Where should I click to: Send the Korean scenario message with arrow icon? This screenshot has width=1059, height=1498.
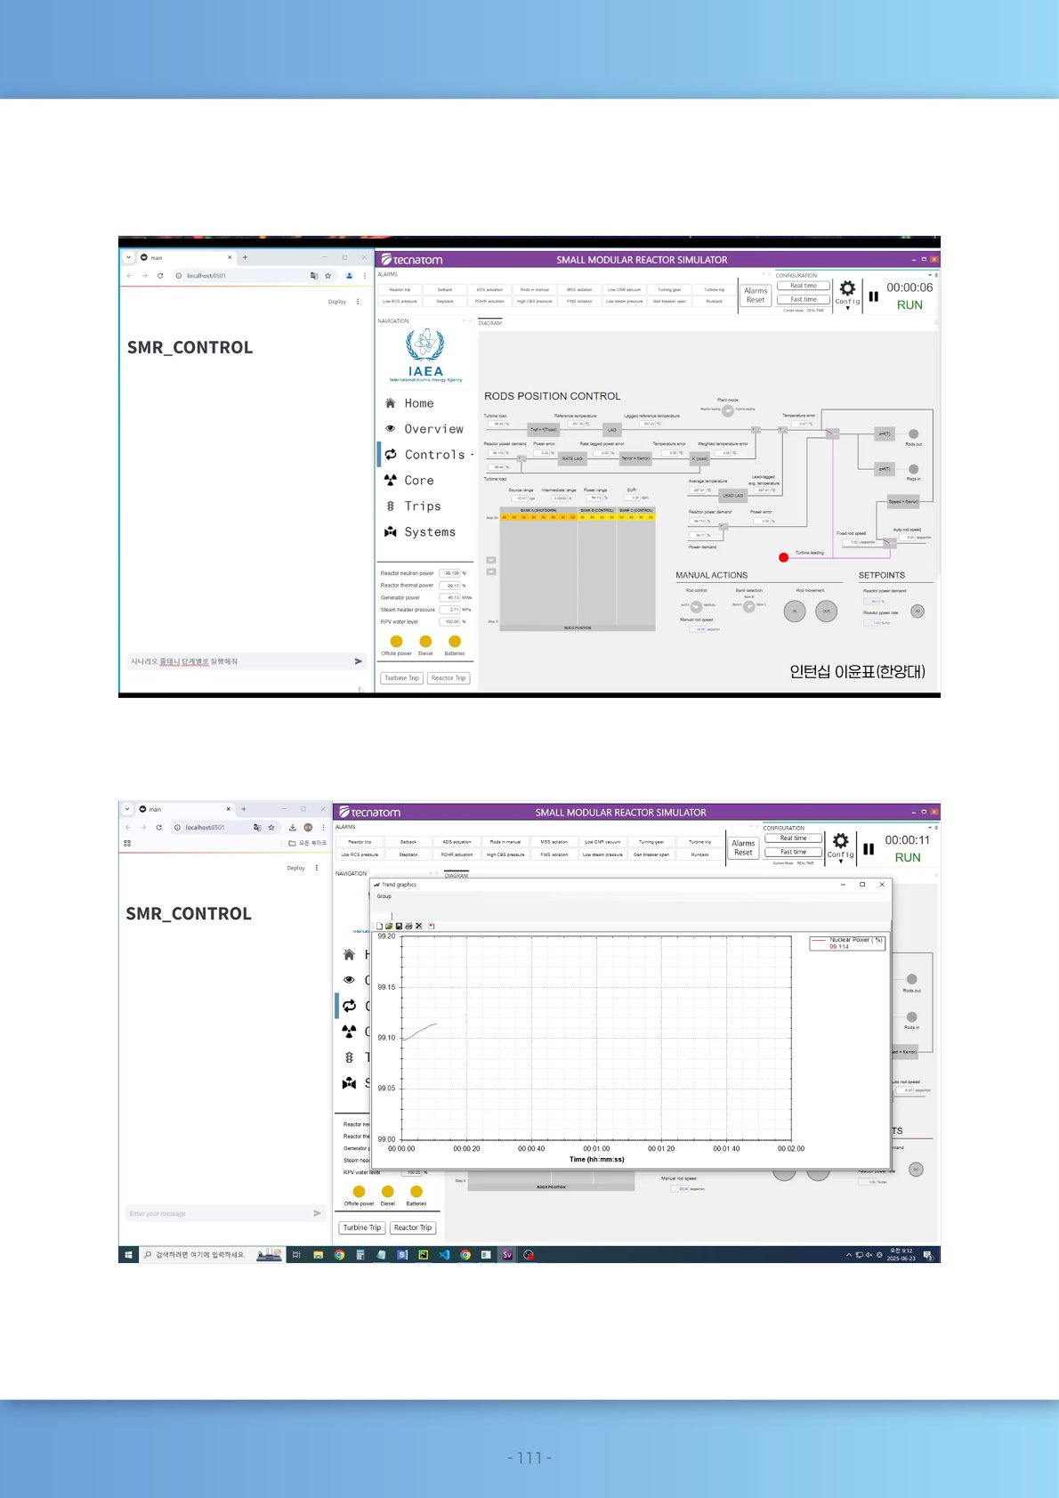(359, 661)
